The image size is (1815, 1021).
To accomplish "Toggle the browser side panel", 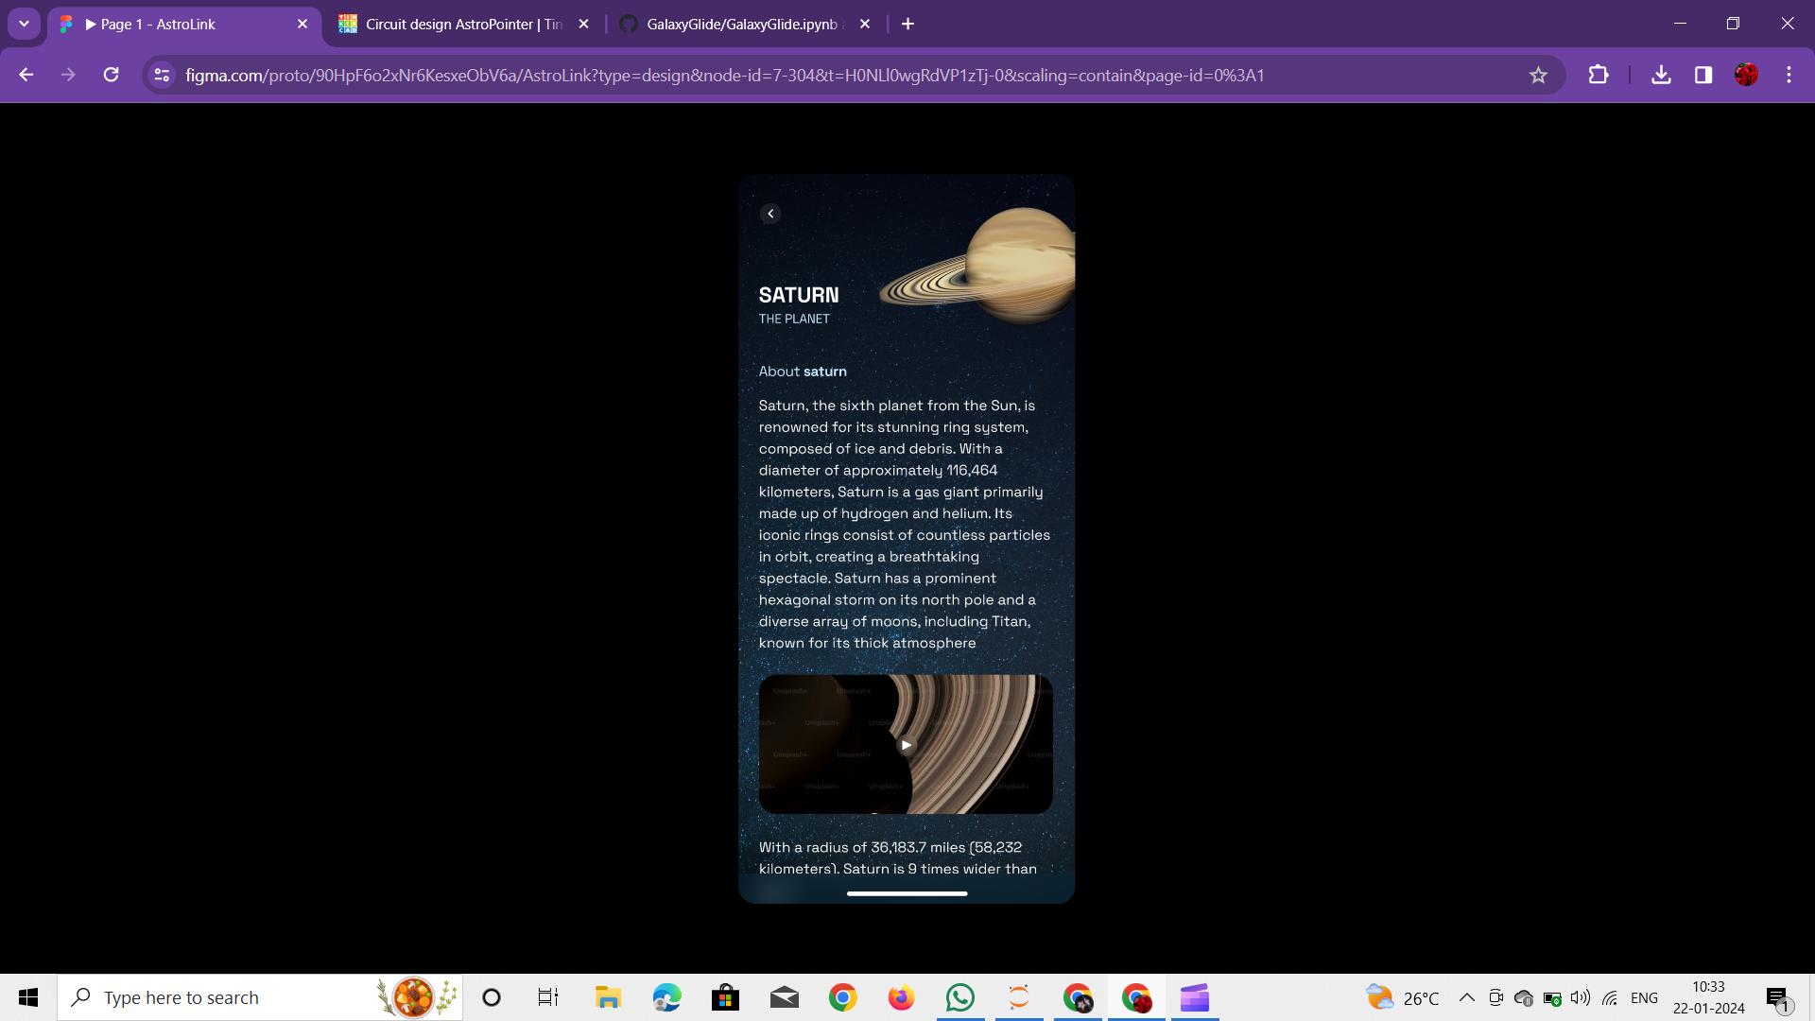I will (1703, 75).
